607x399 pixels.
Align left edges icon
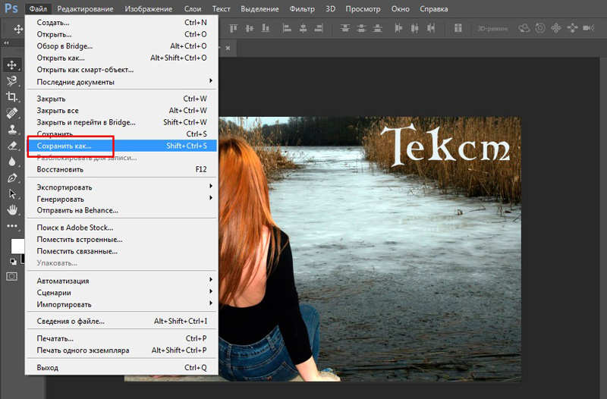(287, 28)
